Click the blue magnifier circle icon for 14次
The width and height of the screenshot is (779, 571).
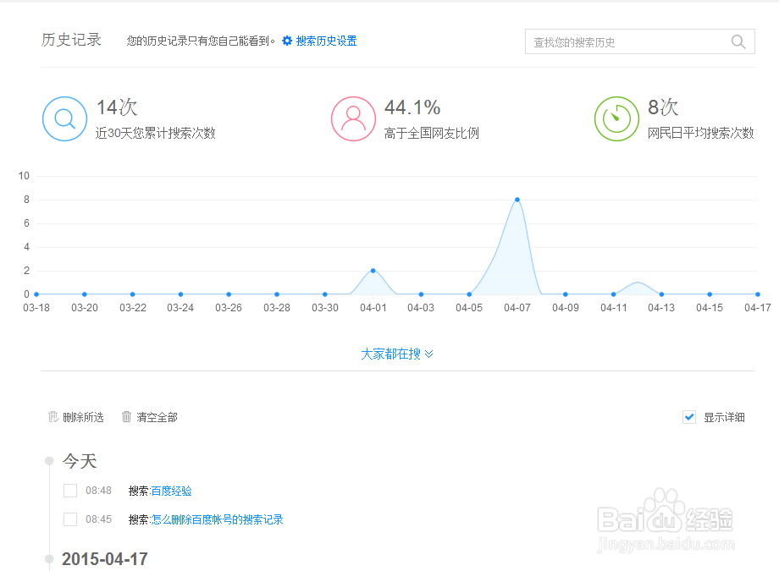pos(64,118)
